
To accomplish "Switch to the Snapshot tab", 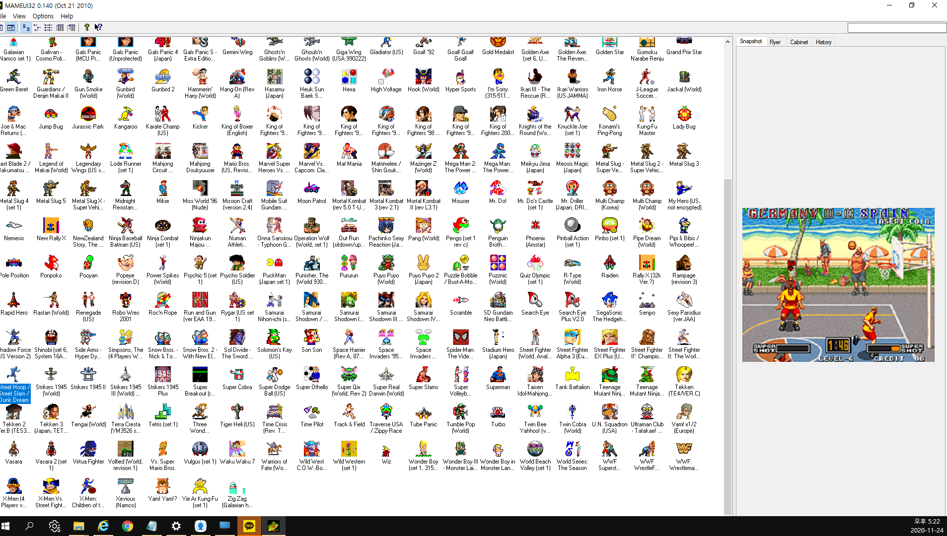I will [750, 42].
